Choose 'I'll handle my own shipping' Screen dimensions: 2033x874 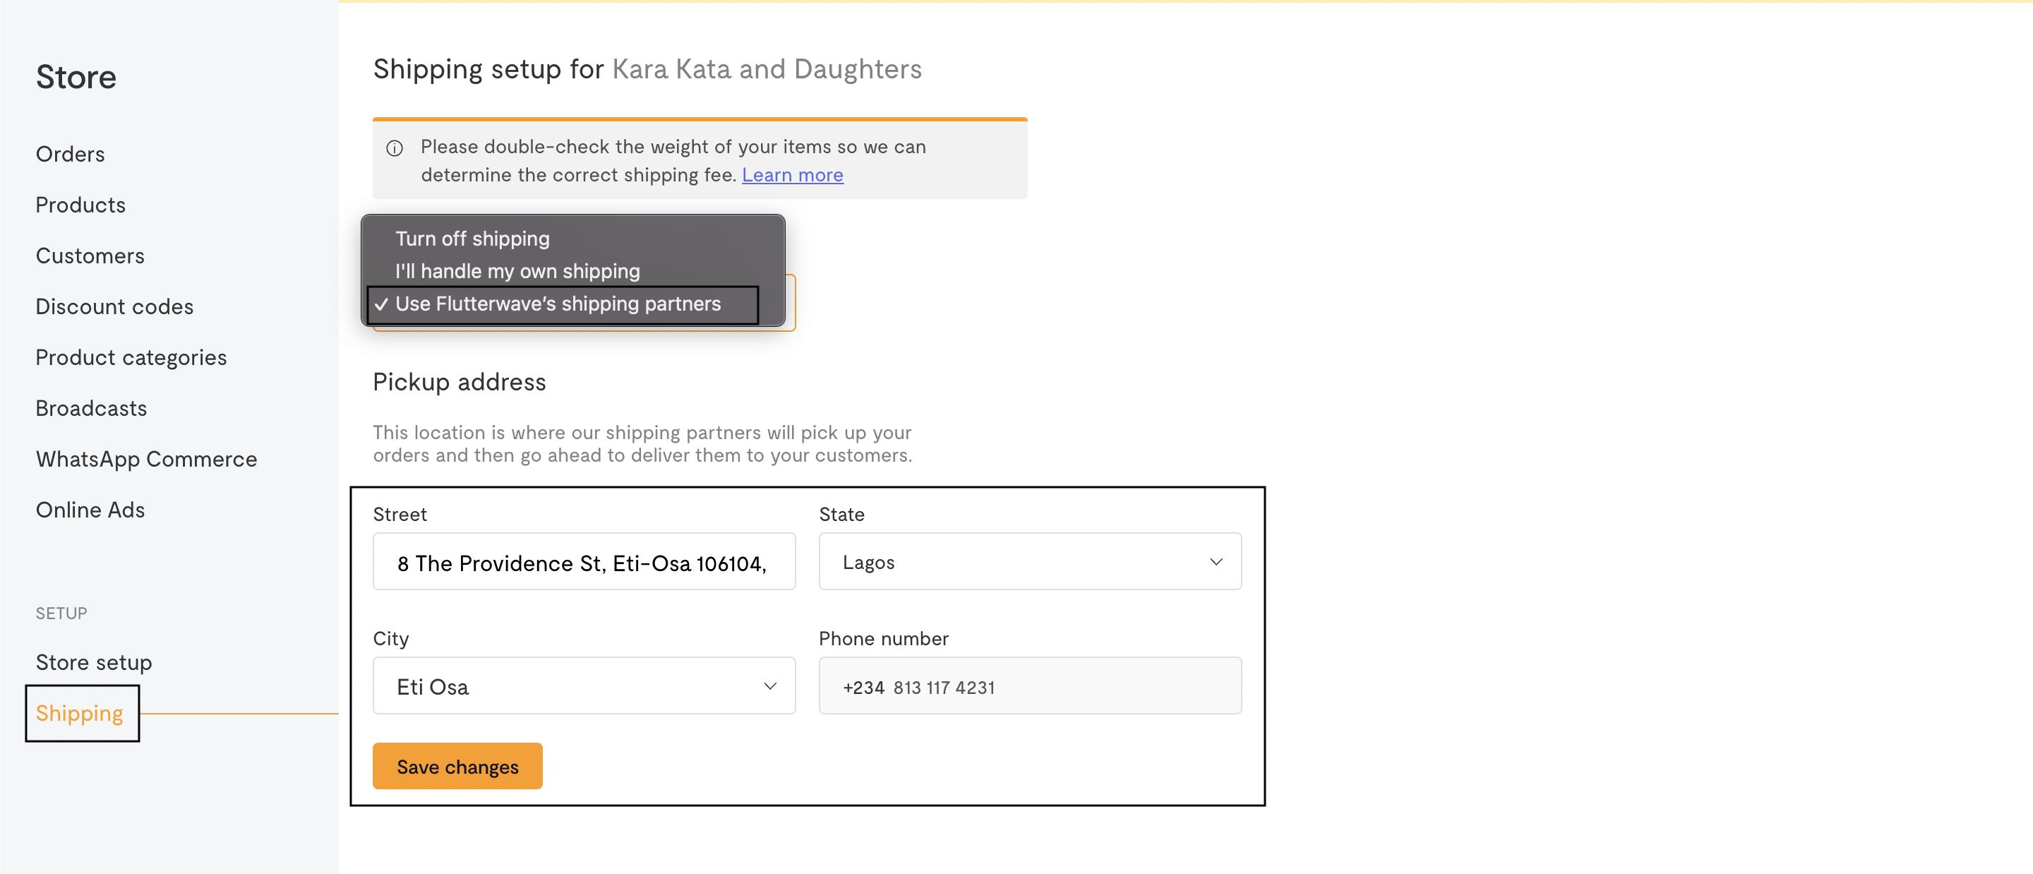coord(517,271)
